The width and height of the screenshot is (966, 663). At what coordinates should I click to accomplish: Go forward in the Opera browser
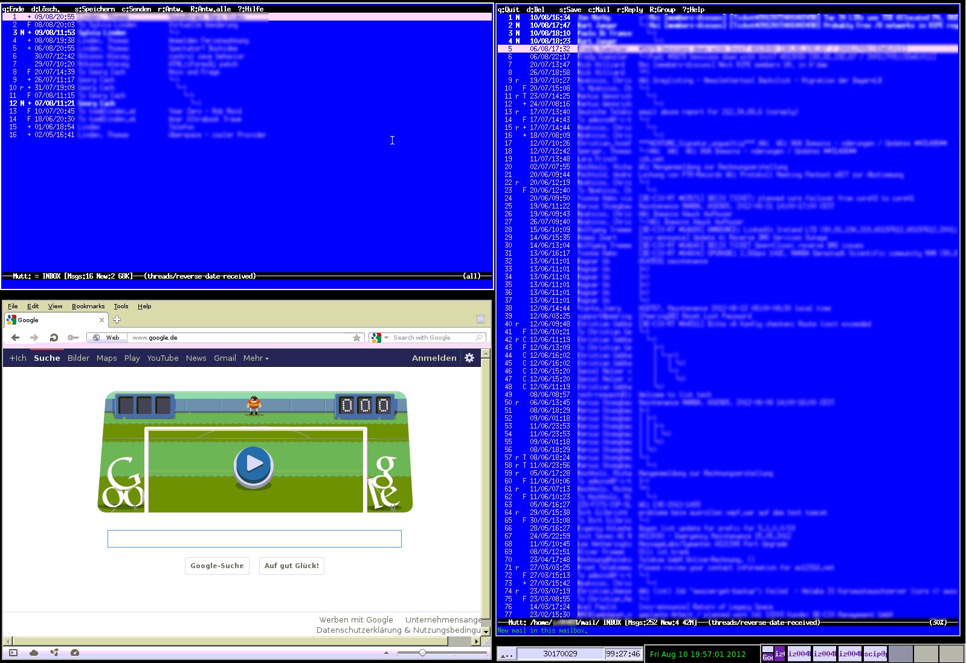[x=34, y=337]
